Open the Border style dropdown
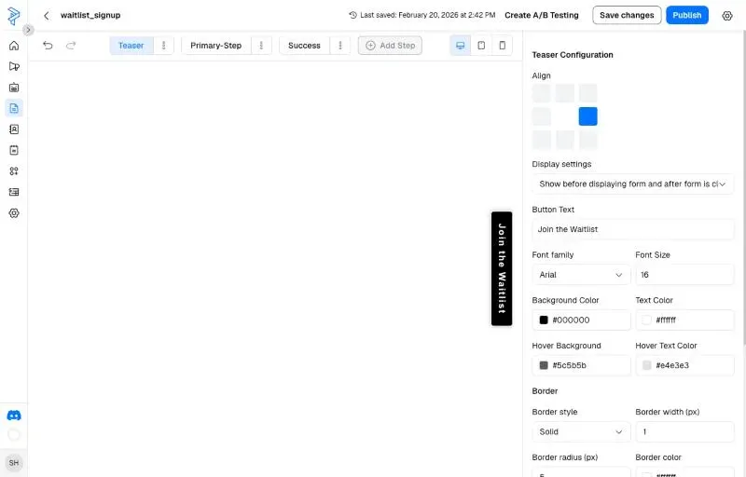This screenshot has width=746, height=477. click(x=581, y=432)
